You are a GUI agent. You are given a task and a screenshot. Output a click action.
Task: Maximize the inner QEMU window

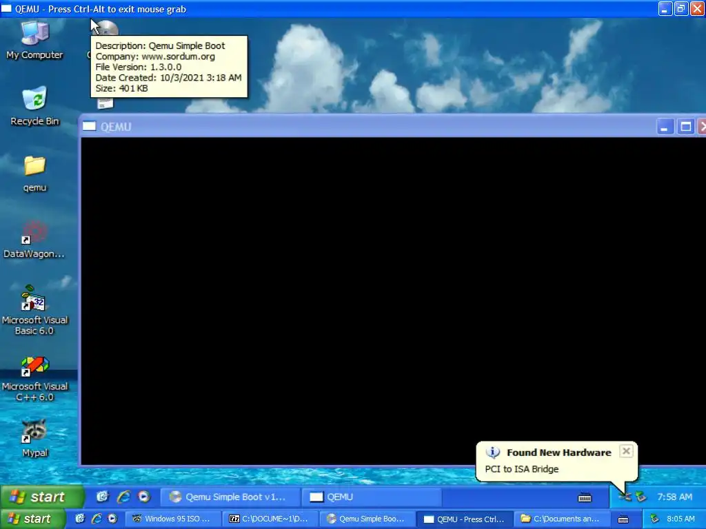[685, 127]
